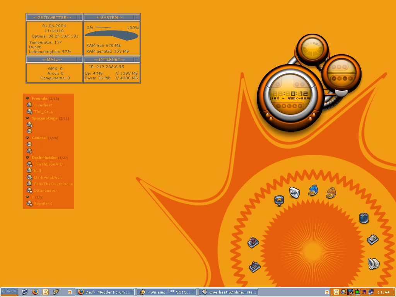Select contact Overheat in the buddy list
396x297 pixels.
[43, 105]
